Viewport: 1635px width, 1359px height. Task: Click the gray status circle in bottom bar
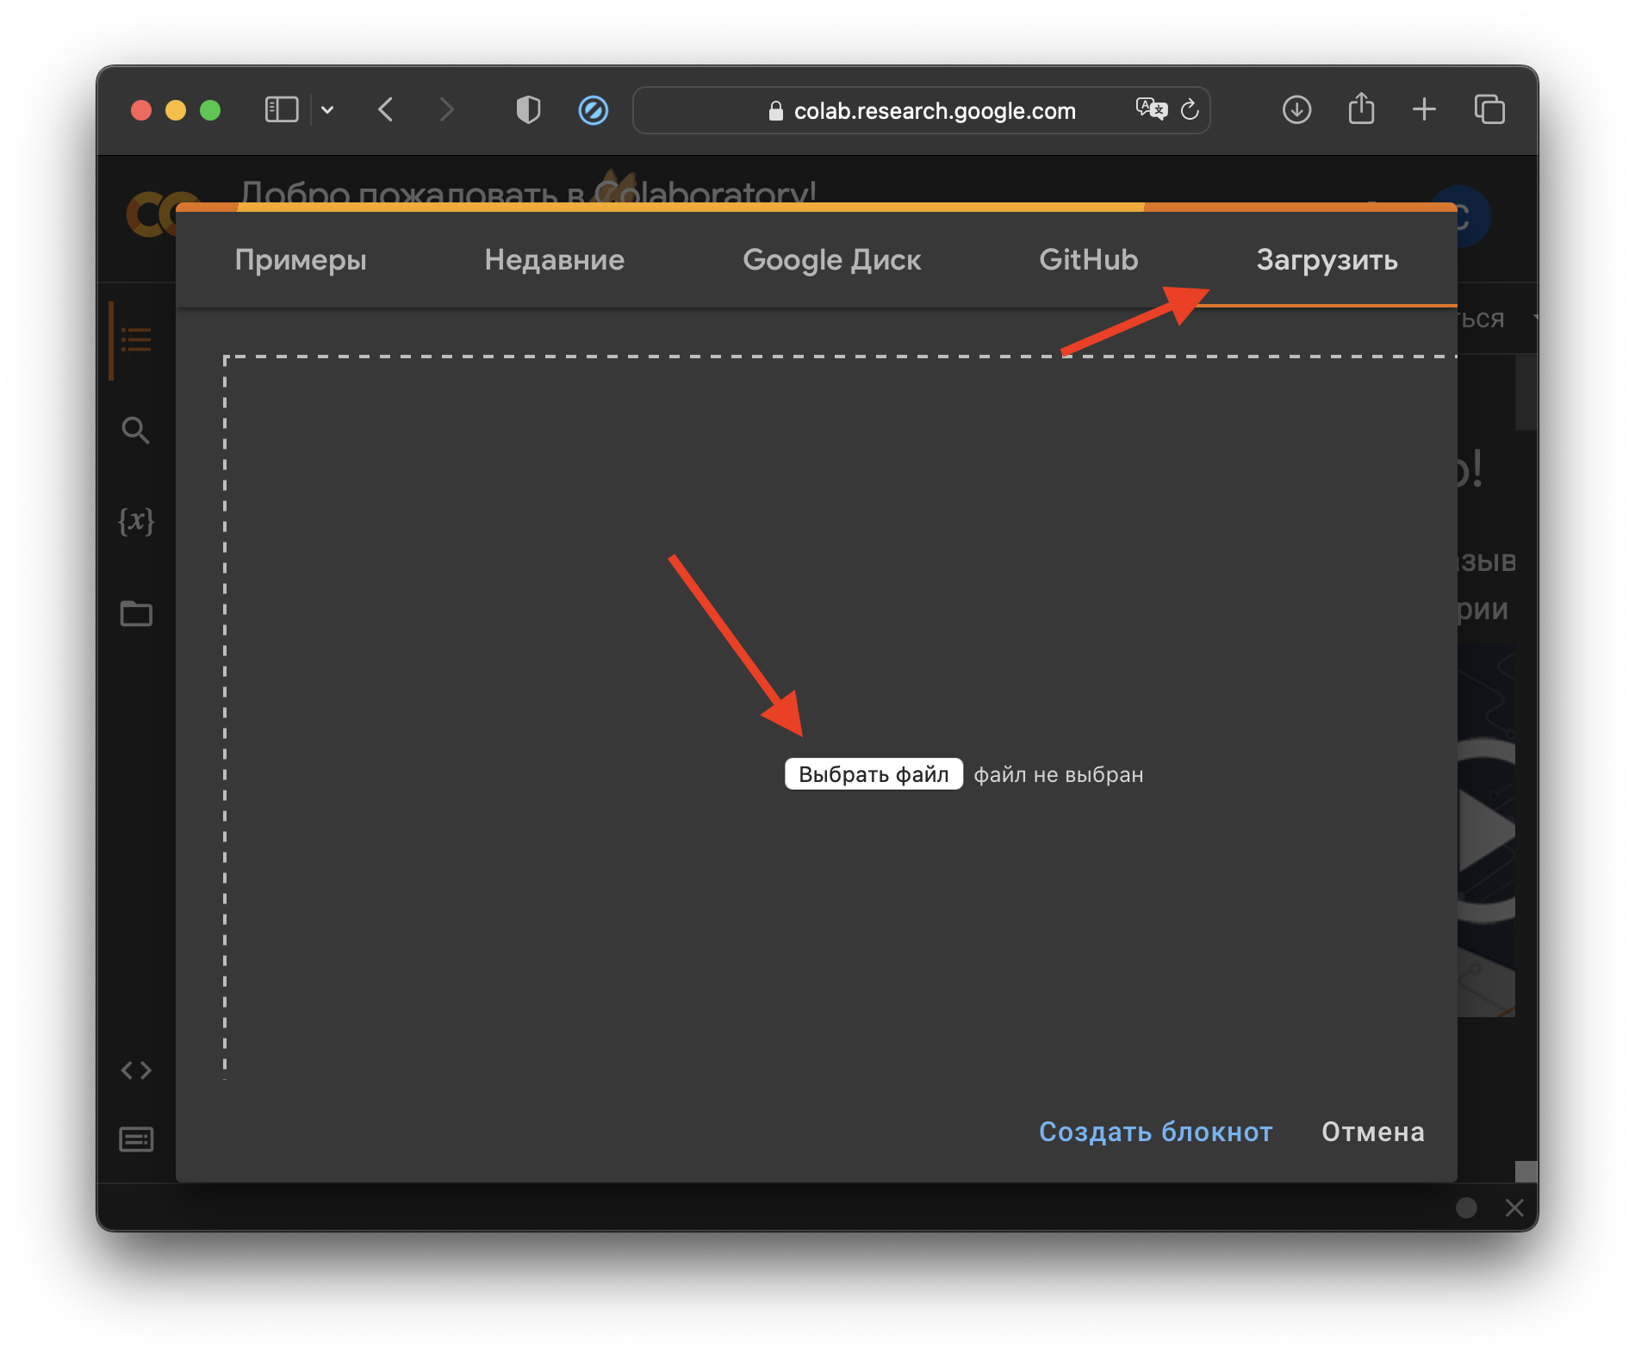(x=1466, y=1208)
